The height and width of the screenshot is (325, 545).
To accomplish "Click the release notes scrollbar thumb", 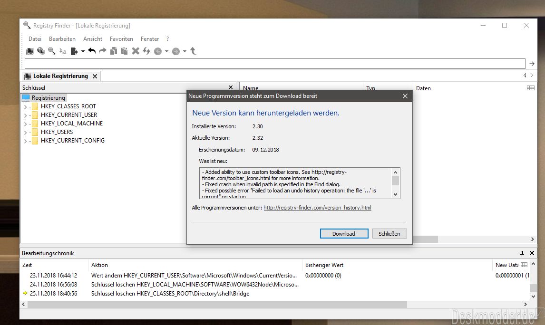I will (395, 181).
